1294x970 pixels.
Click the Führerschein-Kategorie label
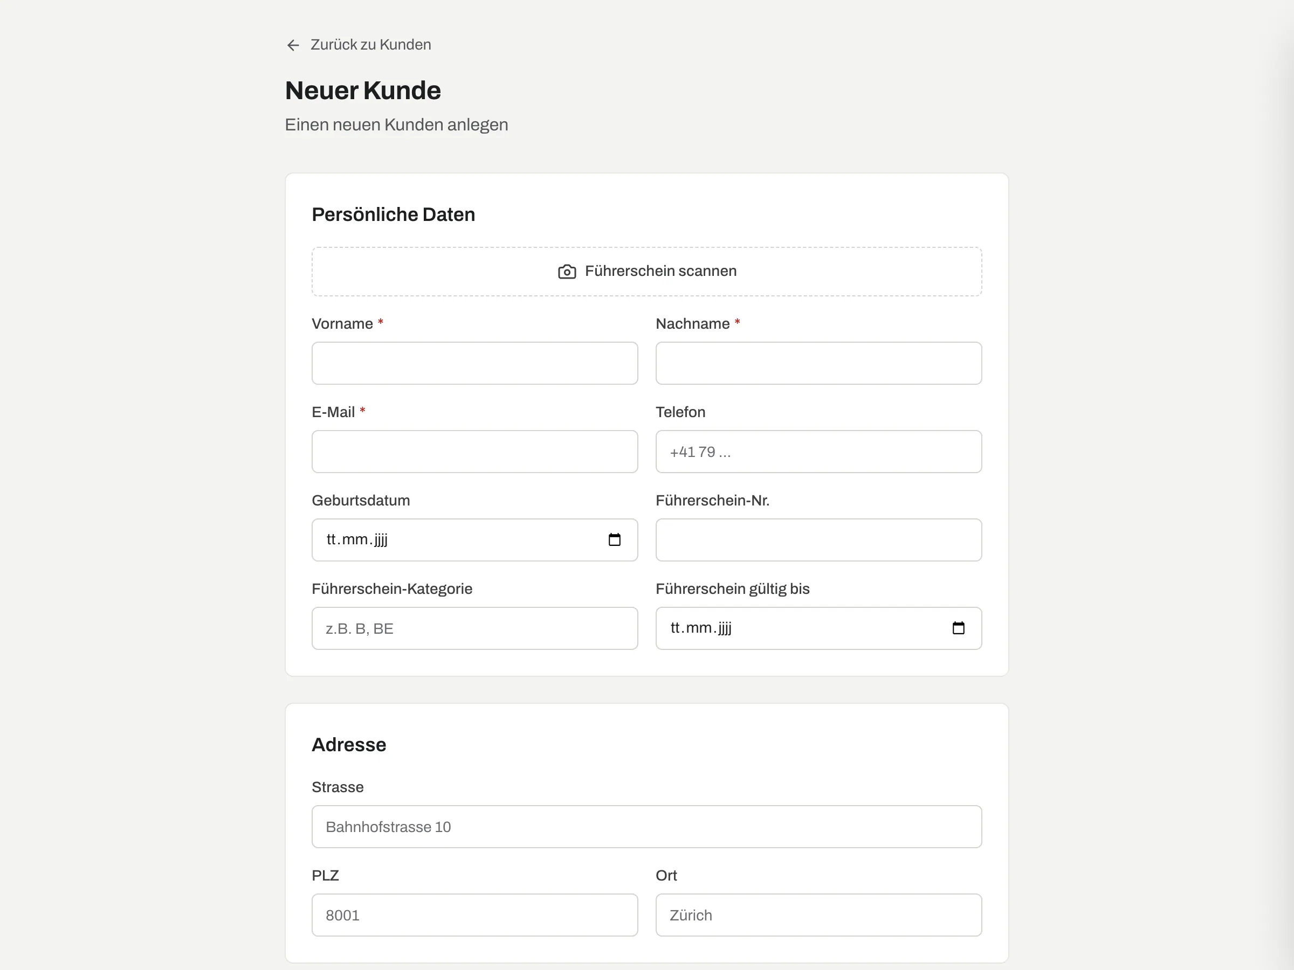pyautogui.click(x=392, y=589)
